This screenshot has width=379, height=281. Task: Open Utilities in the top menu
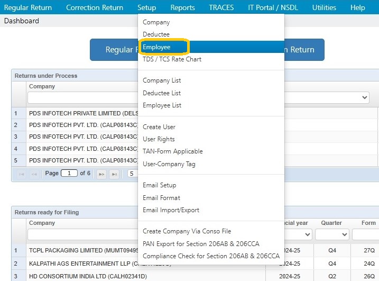pyautogui.click(x=324, y=7)
